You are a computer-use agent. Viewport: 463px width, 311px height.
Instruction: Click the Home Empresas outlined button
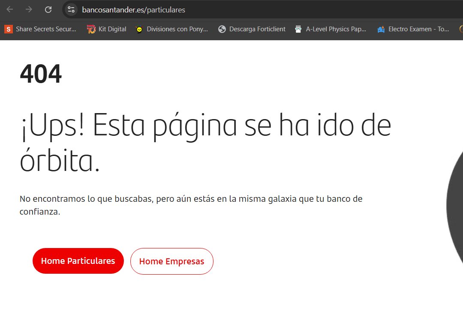[171, 261]
